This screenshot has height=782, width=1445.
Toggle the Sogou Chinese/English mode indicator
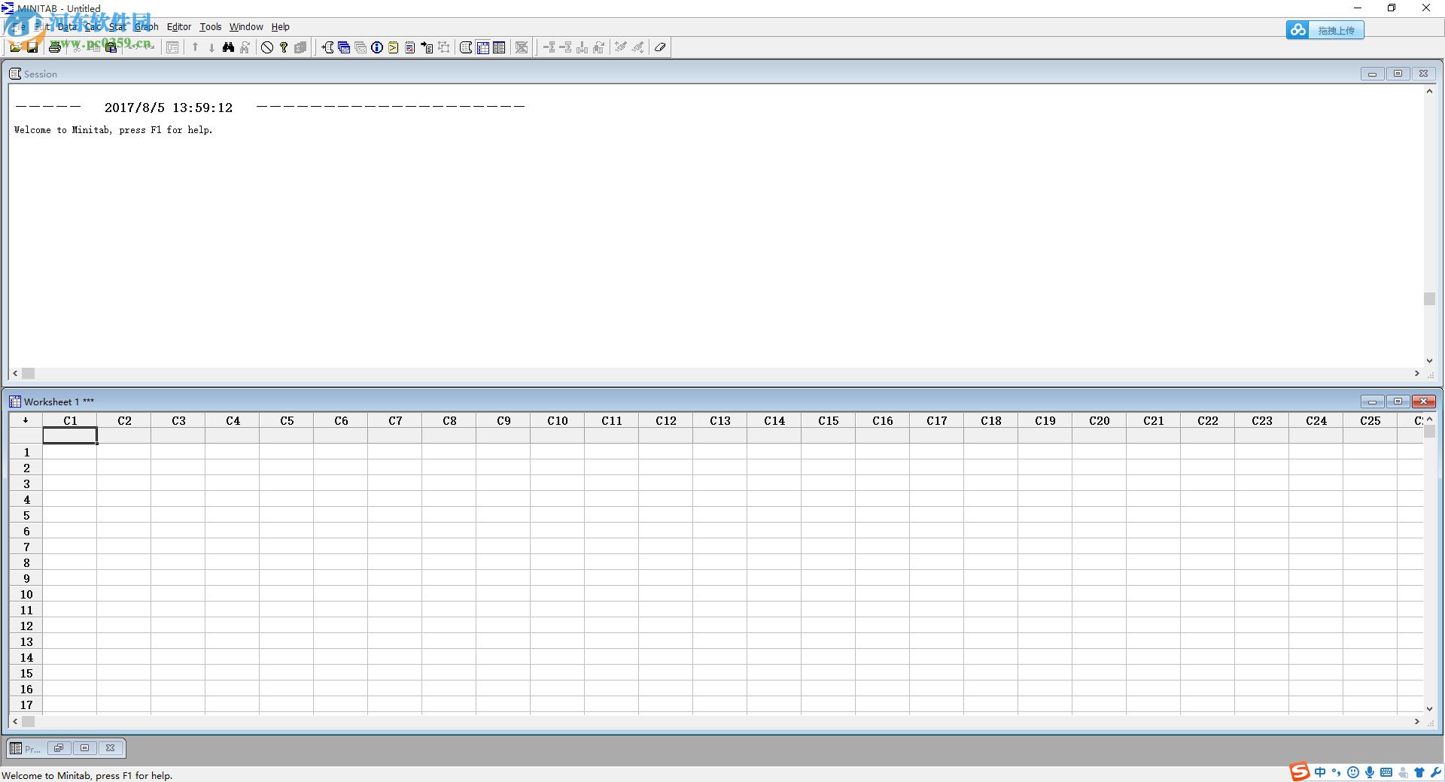(x=1320, y=772)
